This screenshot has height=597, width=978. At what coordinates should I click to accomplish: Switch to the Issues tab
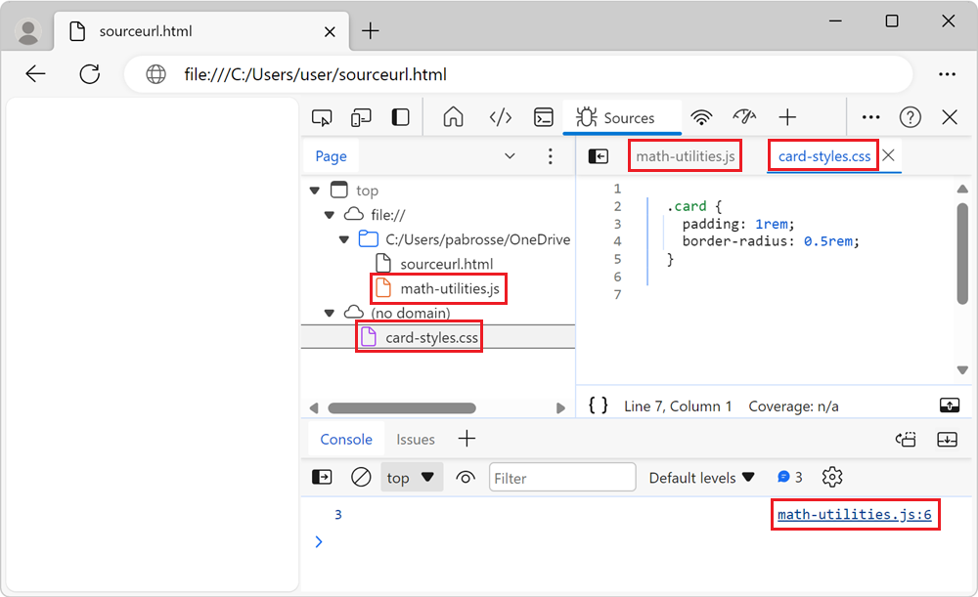tap(416, 440)
